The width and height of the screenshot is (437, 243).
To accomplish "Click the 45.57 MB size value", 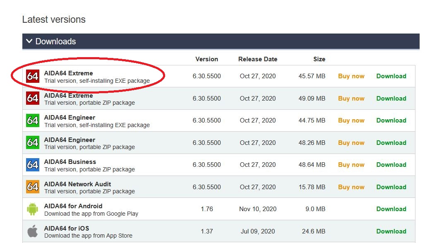I will tap(312, 76).
